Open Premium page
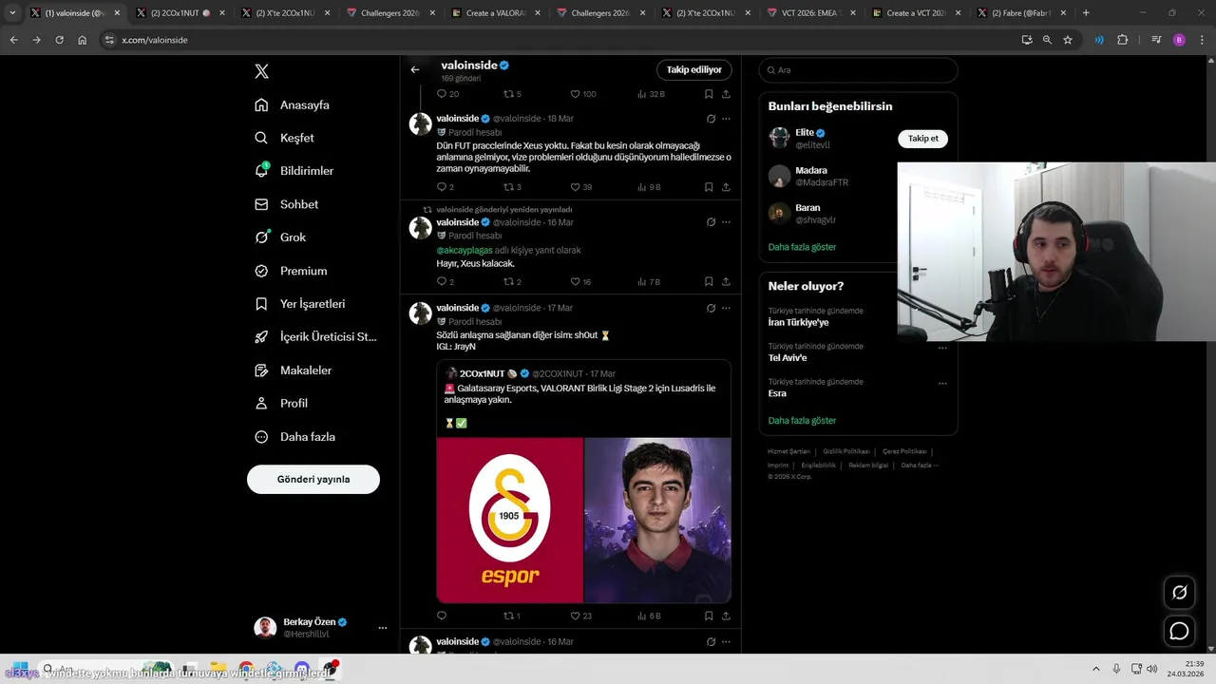 291,271
